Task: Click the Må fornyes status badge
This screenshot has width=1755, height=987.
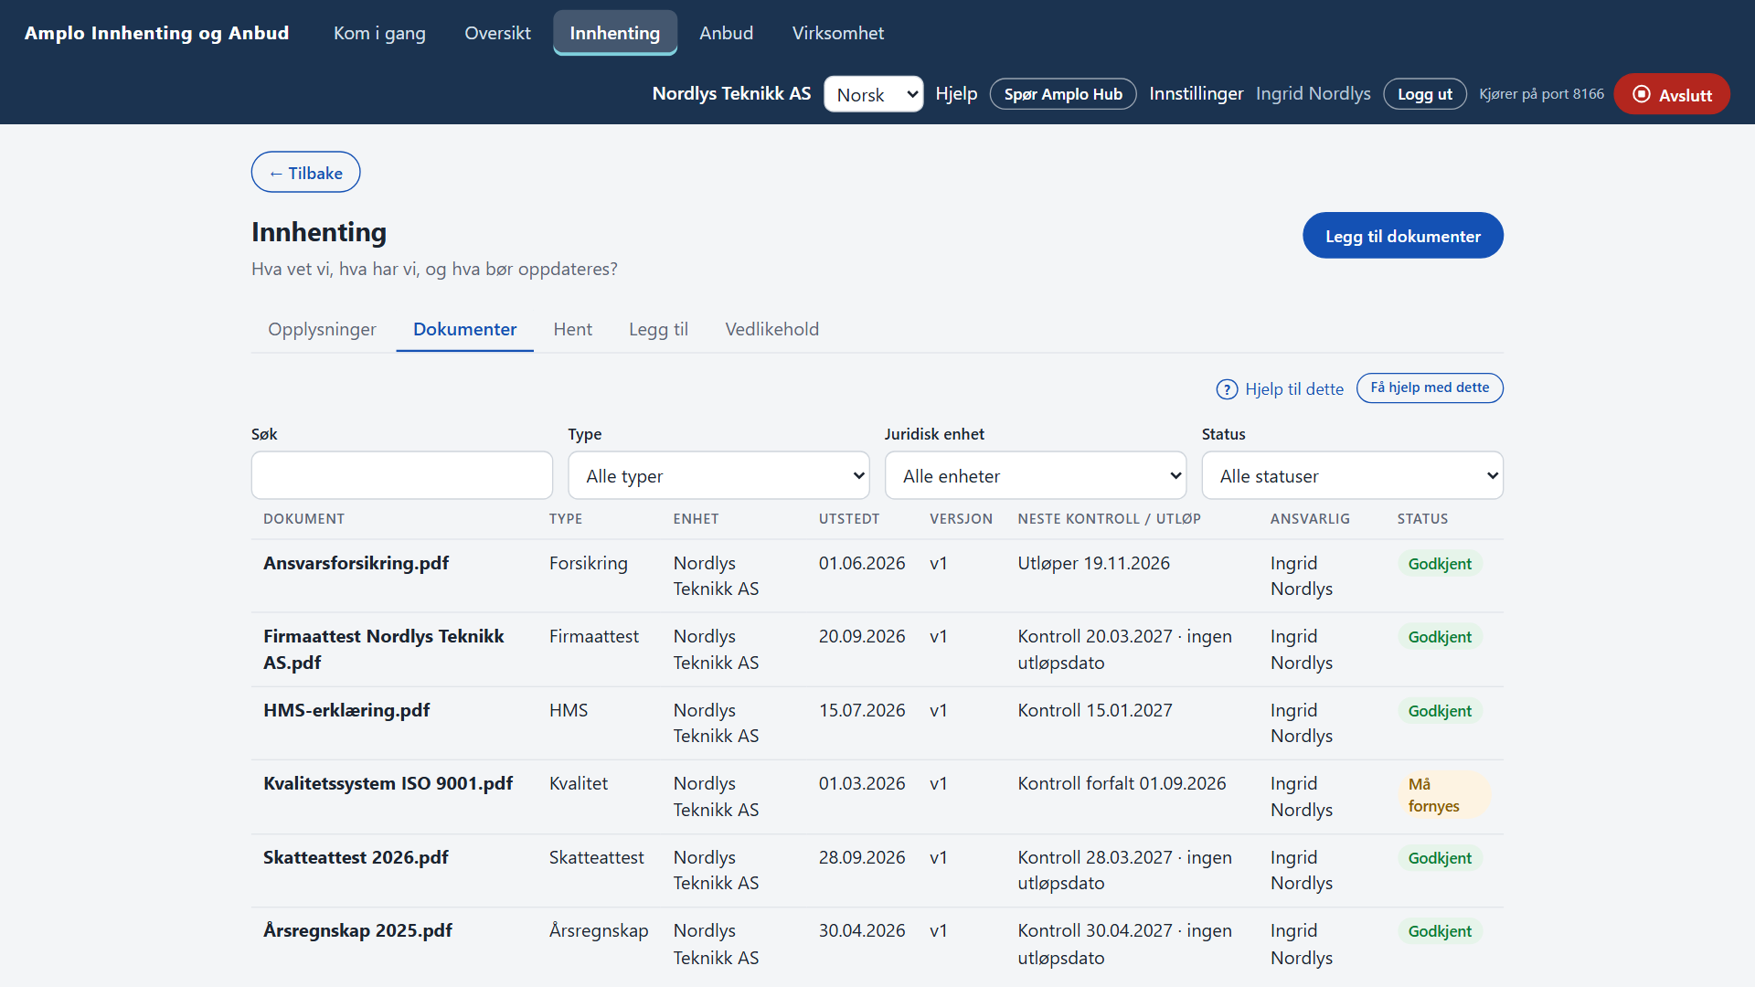Action: [x=1443, y=795]
